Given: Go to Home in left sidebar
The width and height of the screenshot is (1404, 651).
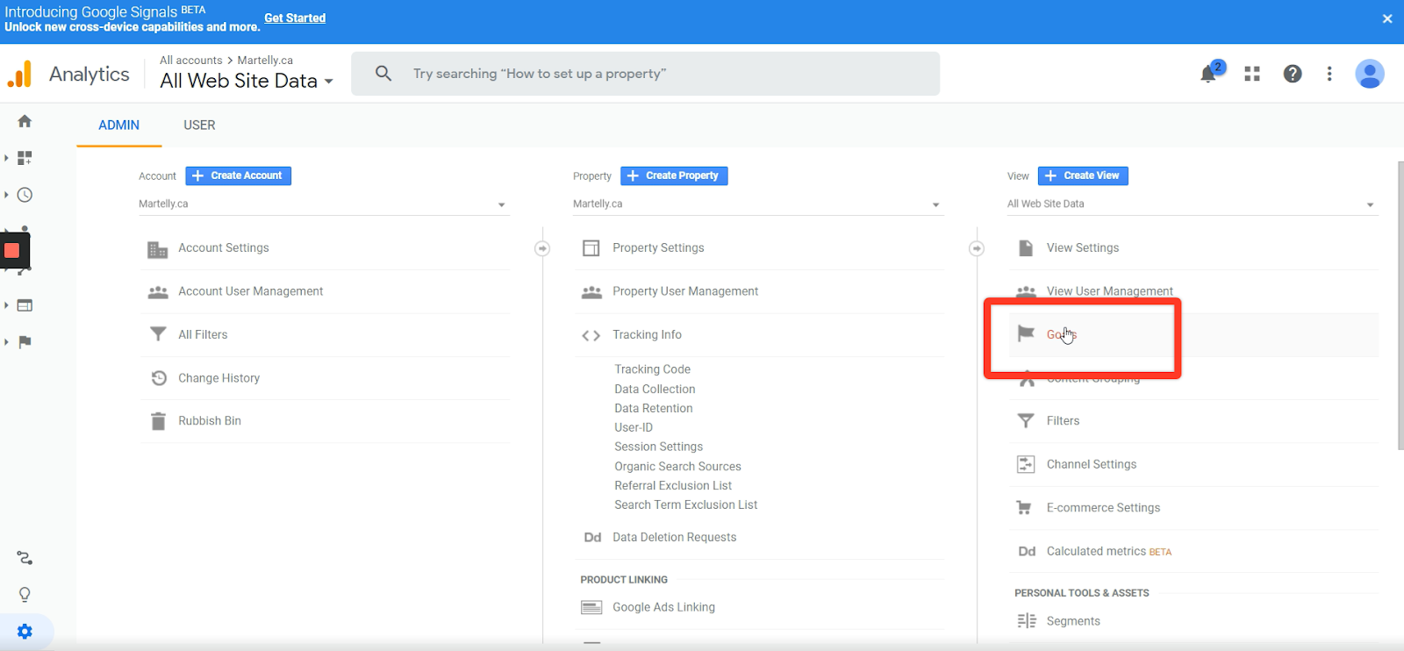Looking at the screenshot, I should (25, 121).
